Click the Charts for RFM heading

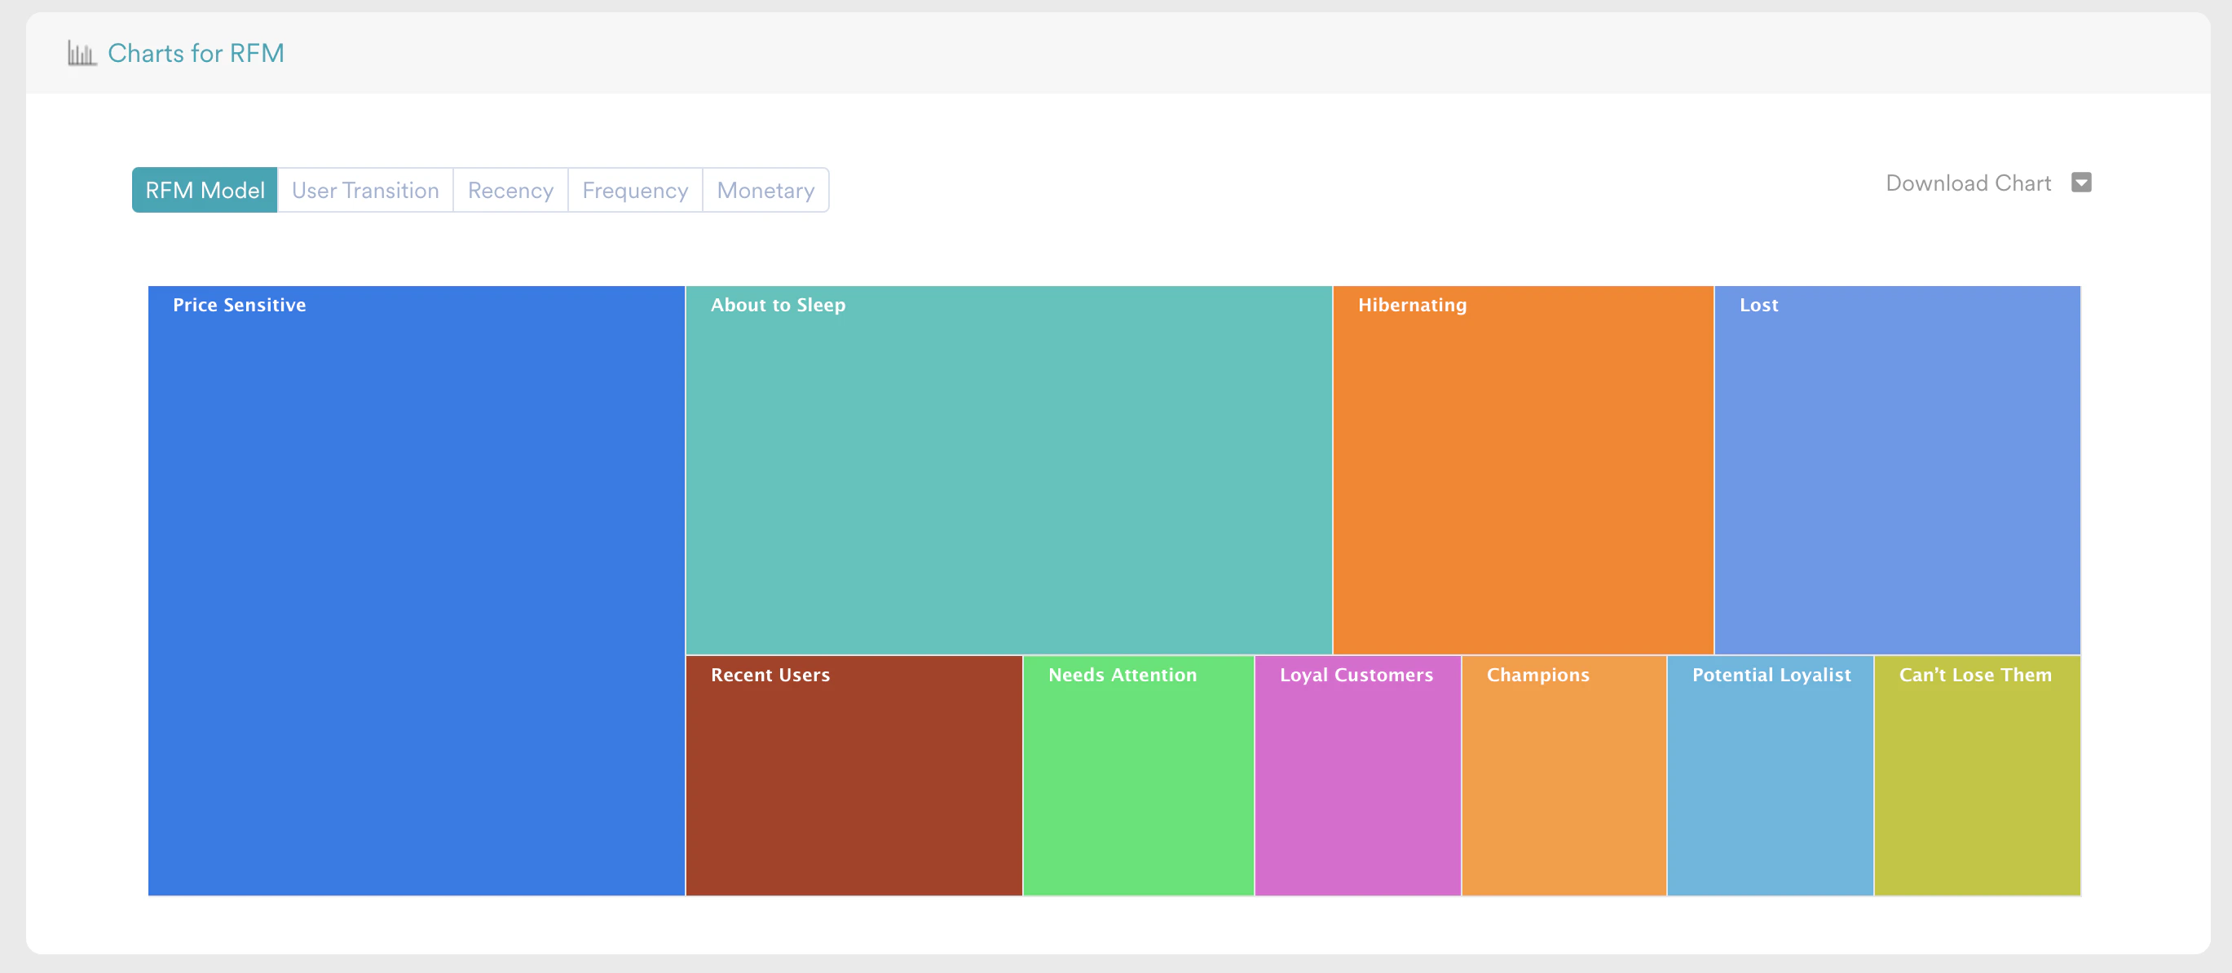point(196,54)
